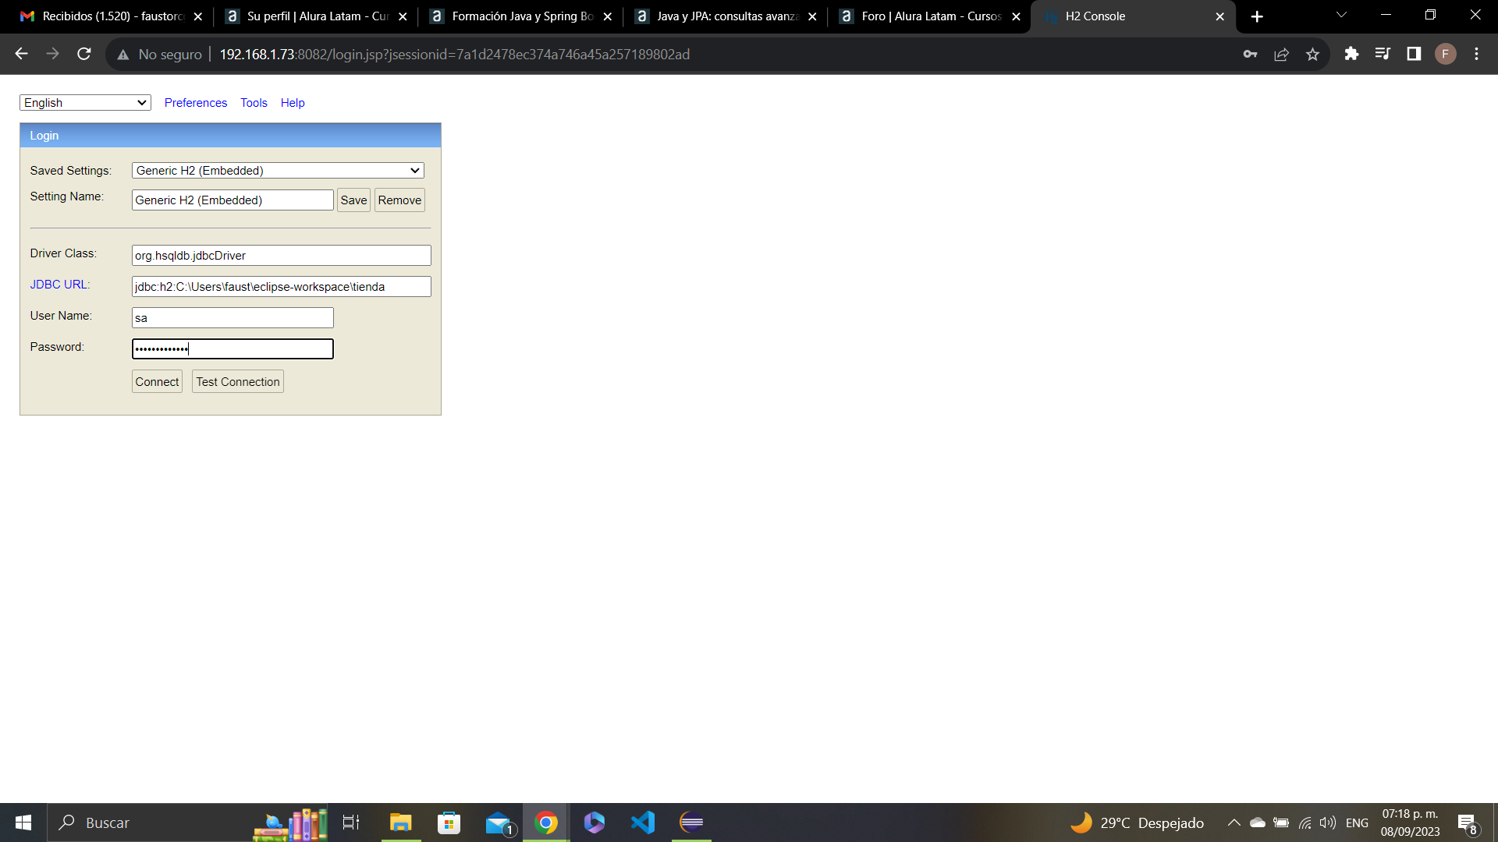Test the database connection
1498x842 pixels.
(238, 382)
